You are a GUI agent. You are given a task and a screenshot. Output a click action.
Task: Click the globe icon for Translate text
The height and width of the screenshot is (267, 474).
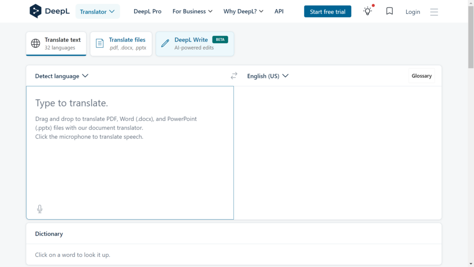[x=36, y=44]
